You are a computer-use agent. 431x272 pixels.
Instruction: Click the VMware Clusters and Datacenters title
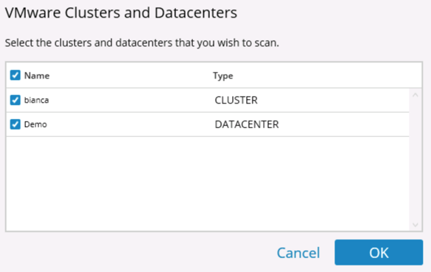[121, 13]
